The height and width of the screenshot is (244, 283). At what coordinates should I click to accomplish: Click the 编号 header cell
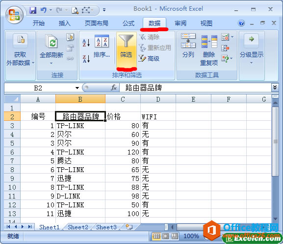pos(38,117)
